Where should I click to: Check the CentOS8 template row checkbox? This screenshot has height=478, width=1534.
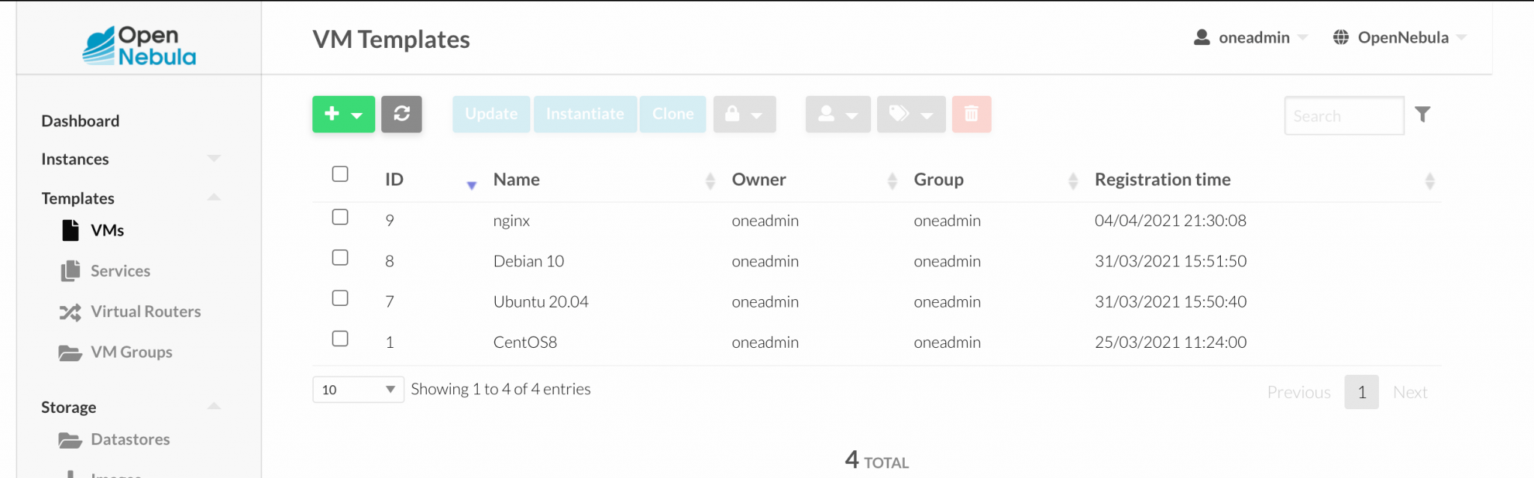(x=340, y=338)
